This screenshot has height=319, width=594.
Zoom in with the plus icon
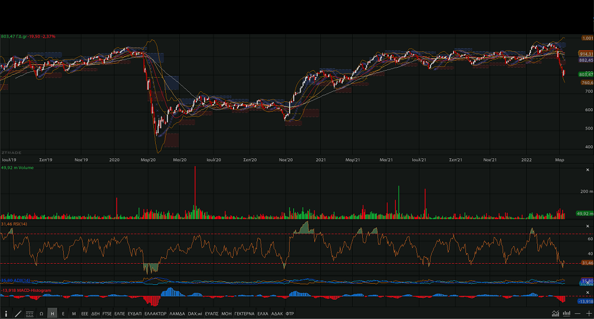click(588, 314)
